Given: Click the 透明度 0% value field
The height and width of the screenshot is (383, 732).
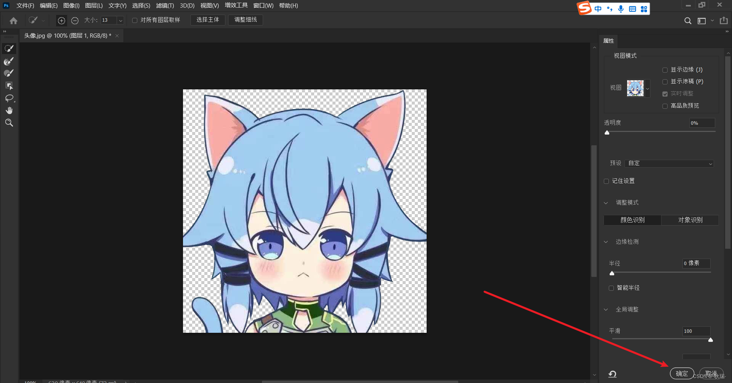Looking at the screenshot, I should click(702, 123).
